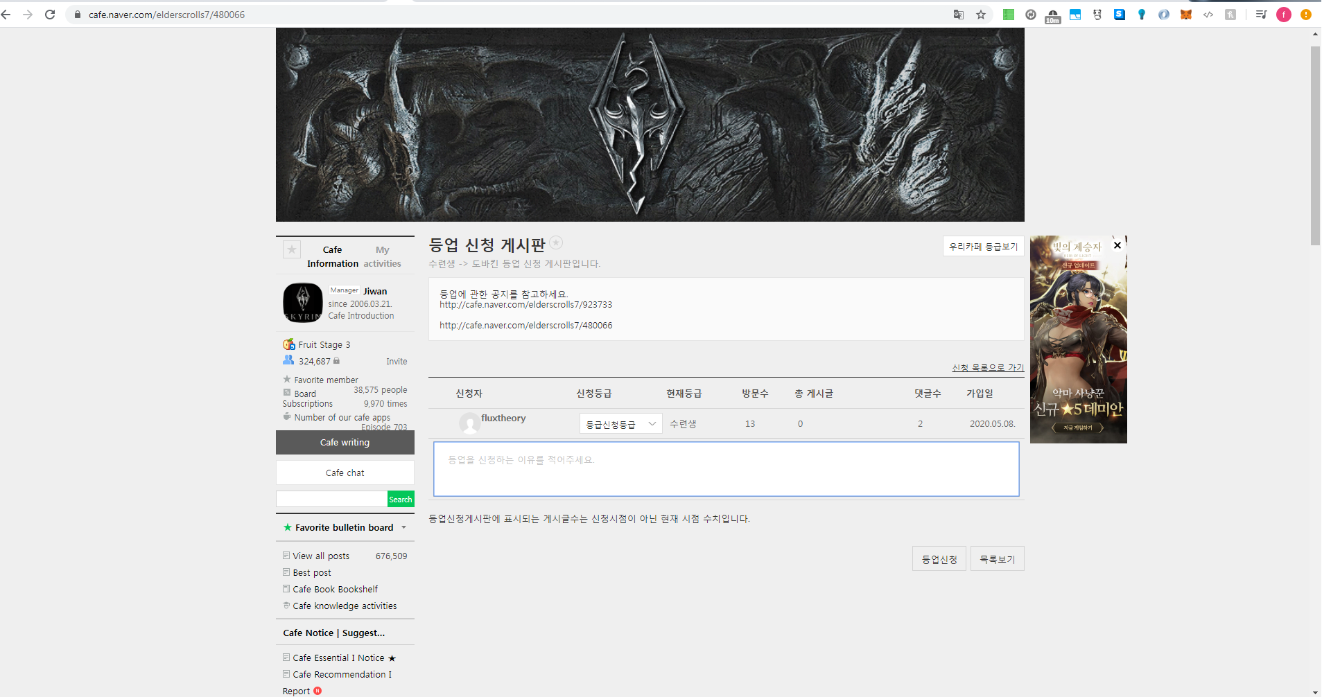Click the green Search button
The width and height of the screenshot is (1331, 697).
click(401, 500)
